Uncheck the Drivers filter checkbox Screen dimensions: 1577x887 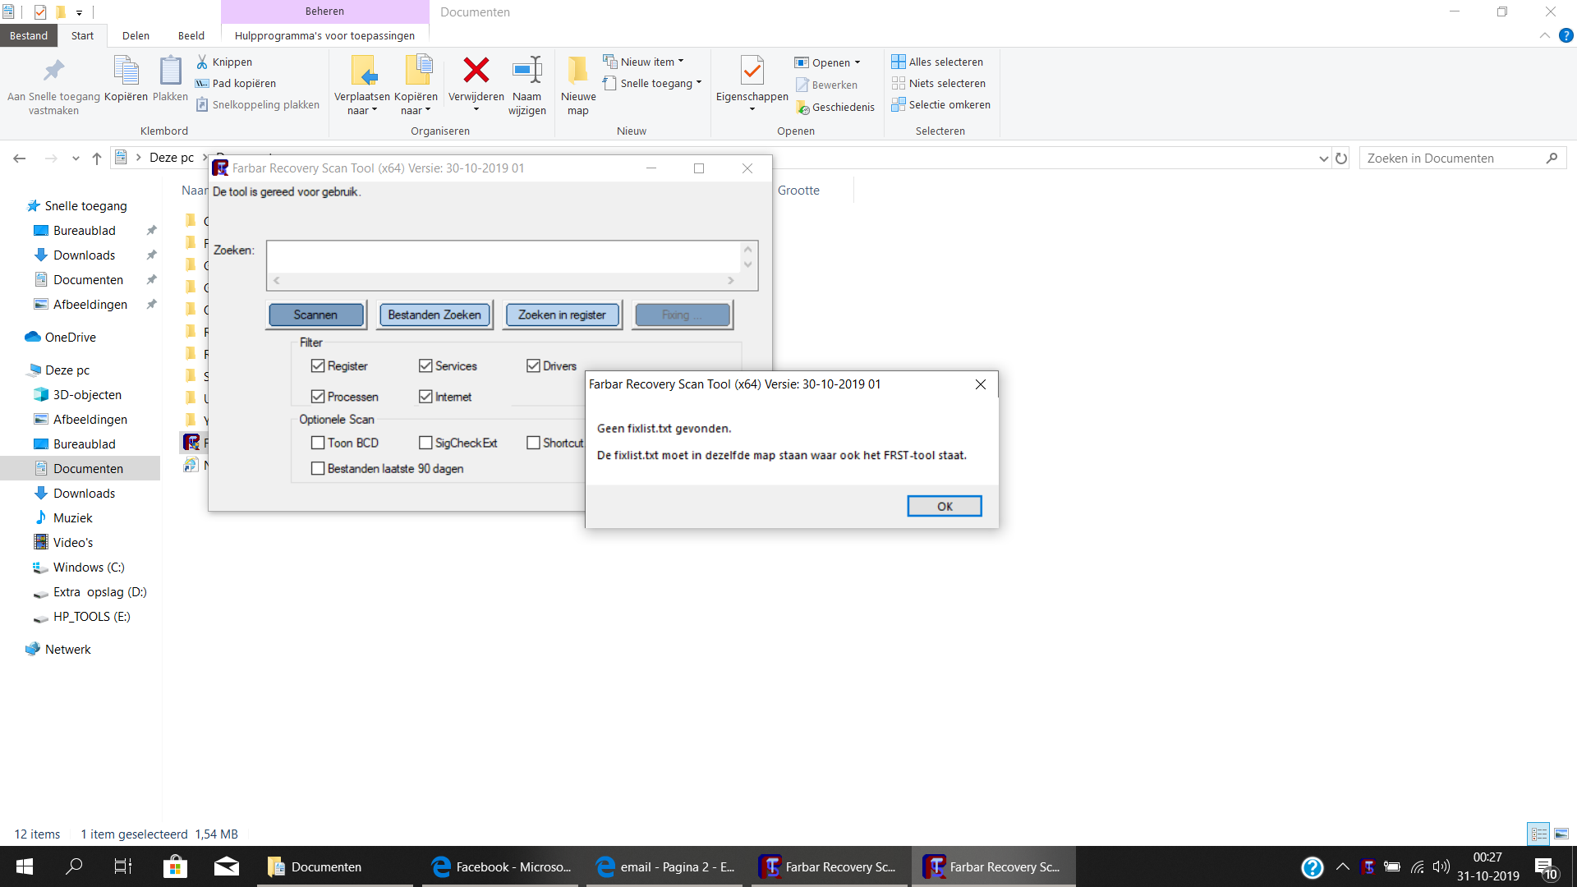click(533, 366)
